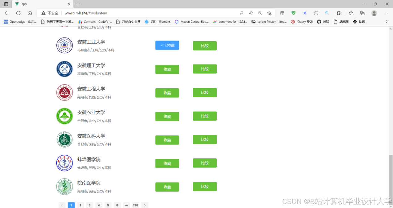Add this page to favorites star icon

coord(269,13)
